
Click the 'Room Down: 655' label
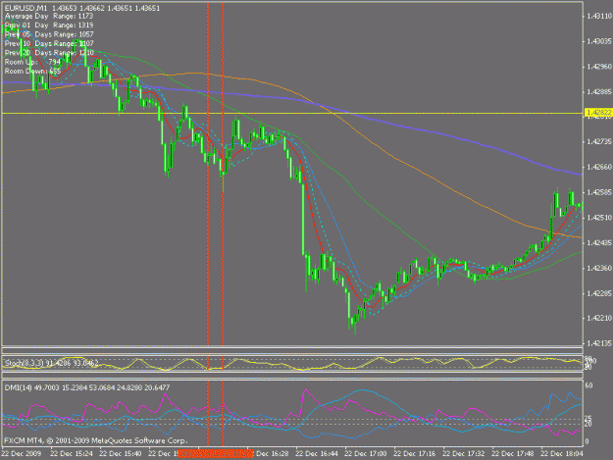tap(32, 72)
